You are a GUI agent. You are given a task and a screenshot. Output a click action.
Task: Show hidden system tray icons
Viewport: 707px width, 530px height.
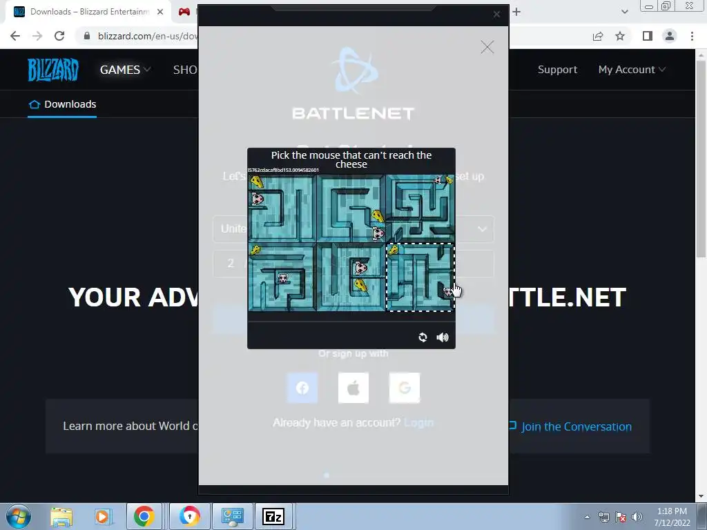587,517
